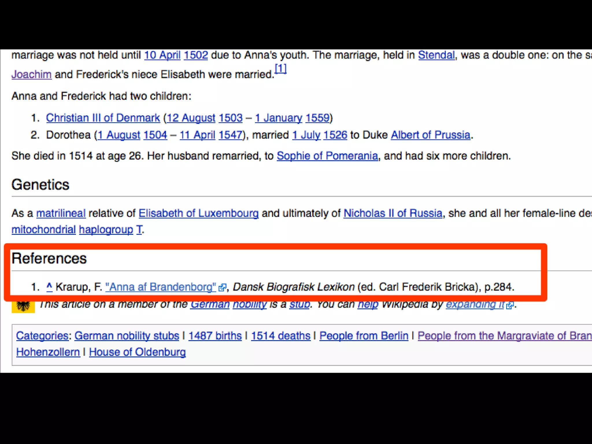Click external link icon after Anna af Brandenborg
Screen dimensions: 592x444
[x=222, y=288]
